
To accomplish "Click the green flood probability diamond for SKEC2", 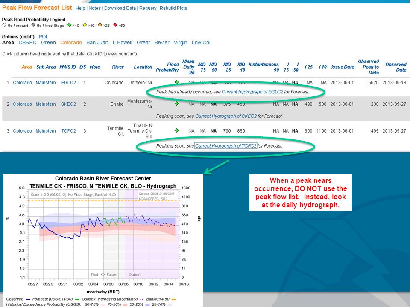I will pos(177,104).
